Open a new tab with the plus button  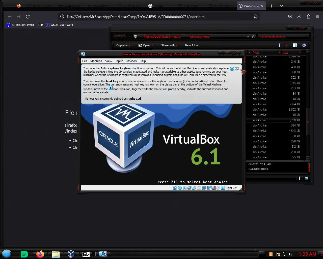[x=272, y=6]
